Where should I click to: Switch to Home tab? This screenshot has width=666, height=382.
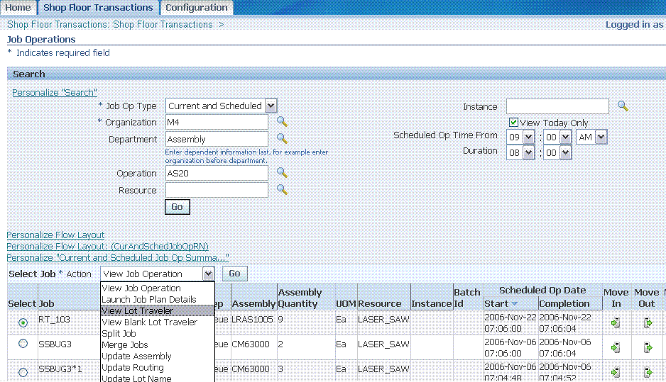pos(18,8)
